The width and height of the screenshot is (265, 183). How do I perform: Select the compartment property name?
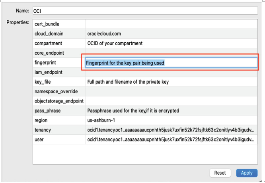point(48,43)
